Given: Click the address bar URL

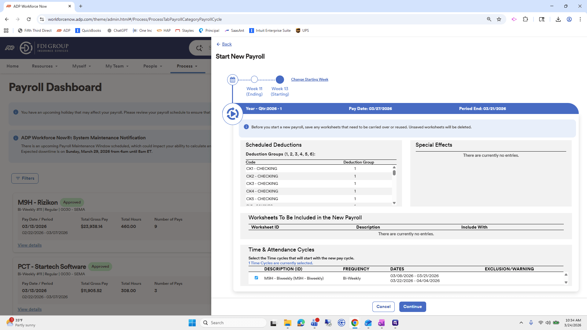Looking at the screenshot, I should coord(135,19).
